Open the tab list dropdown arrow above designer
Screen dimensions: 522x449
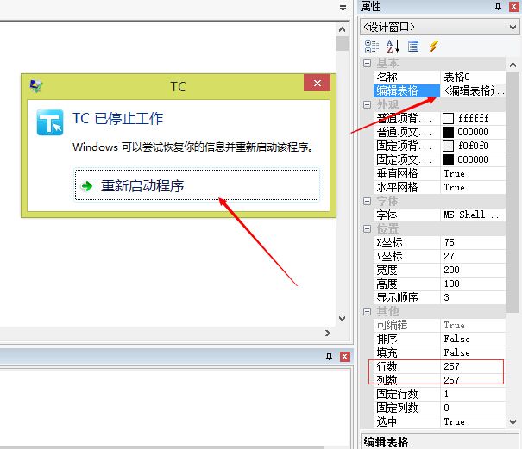click(x=343, y=9)
